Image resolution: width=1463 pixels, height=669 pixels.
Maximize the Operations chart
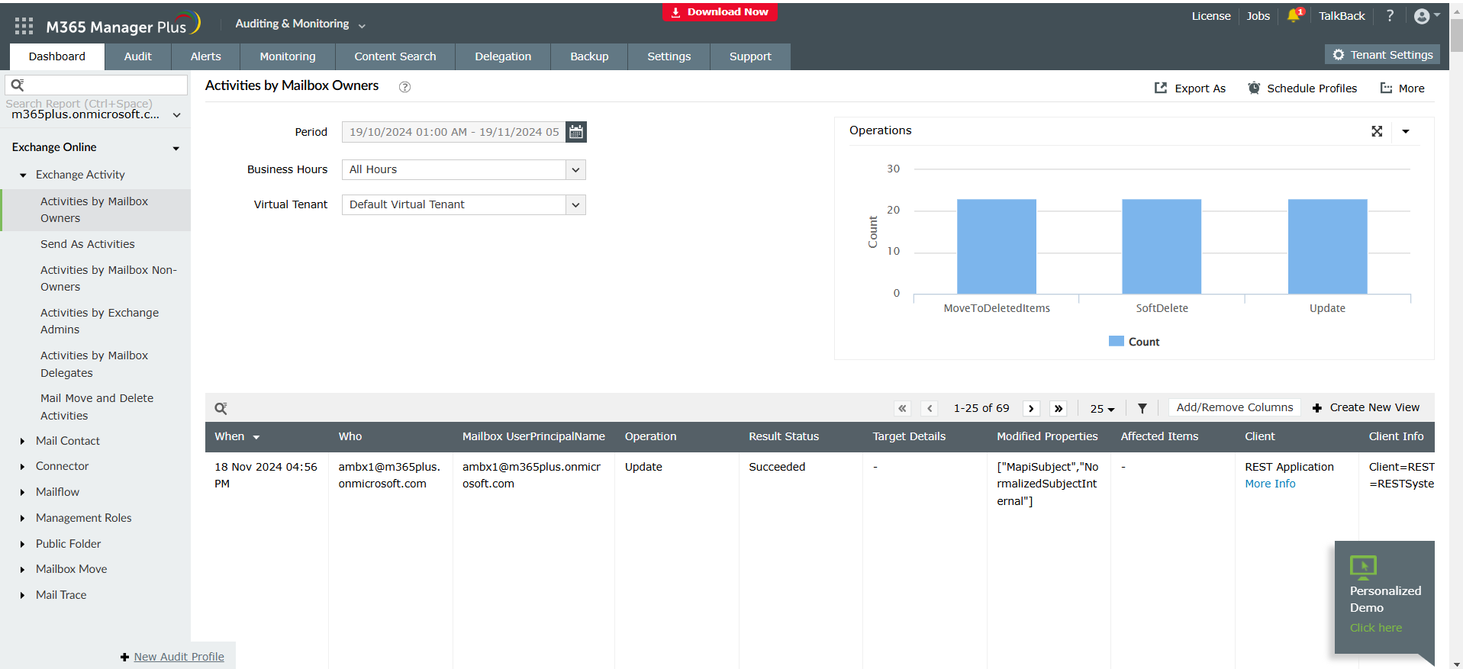click(1377, 131)
